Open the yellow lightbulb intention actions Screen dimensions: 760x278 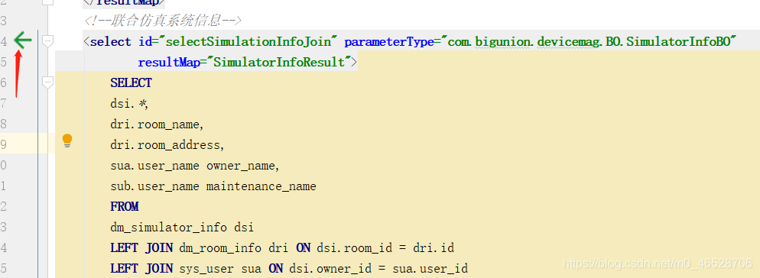click(x=67, y=141)
